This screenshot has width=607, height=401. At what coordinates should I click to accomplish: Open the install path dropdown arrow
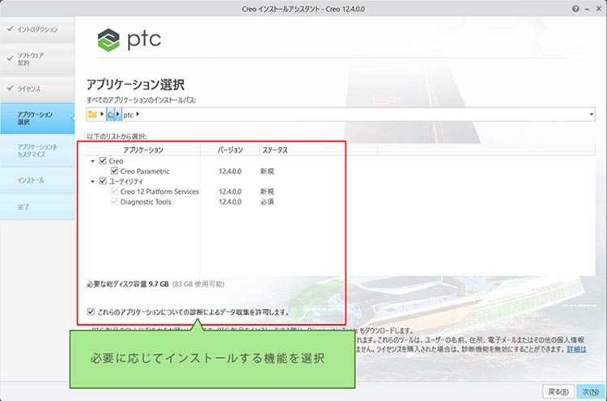tap(591, 114)
